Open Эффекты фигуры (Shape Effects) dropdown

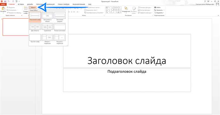click(145, 13)
